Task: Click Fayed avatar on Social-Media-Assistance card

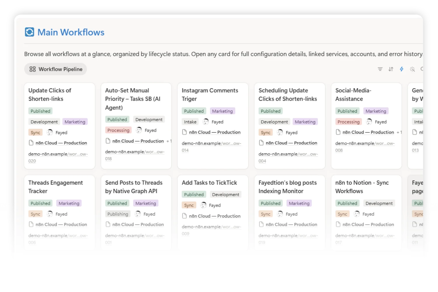Action: pyautogui.click(x=369, y=122)
